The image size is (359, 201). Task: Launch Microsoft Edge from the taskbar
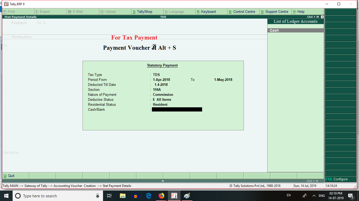click(x=148, y=196)
